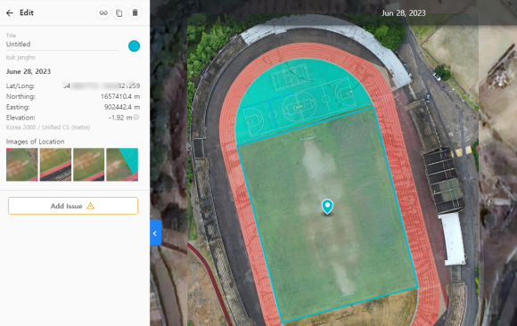
Task: Click the Add Issue button
Action: pyautogui.click(x=73, y=206)
